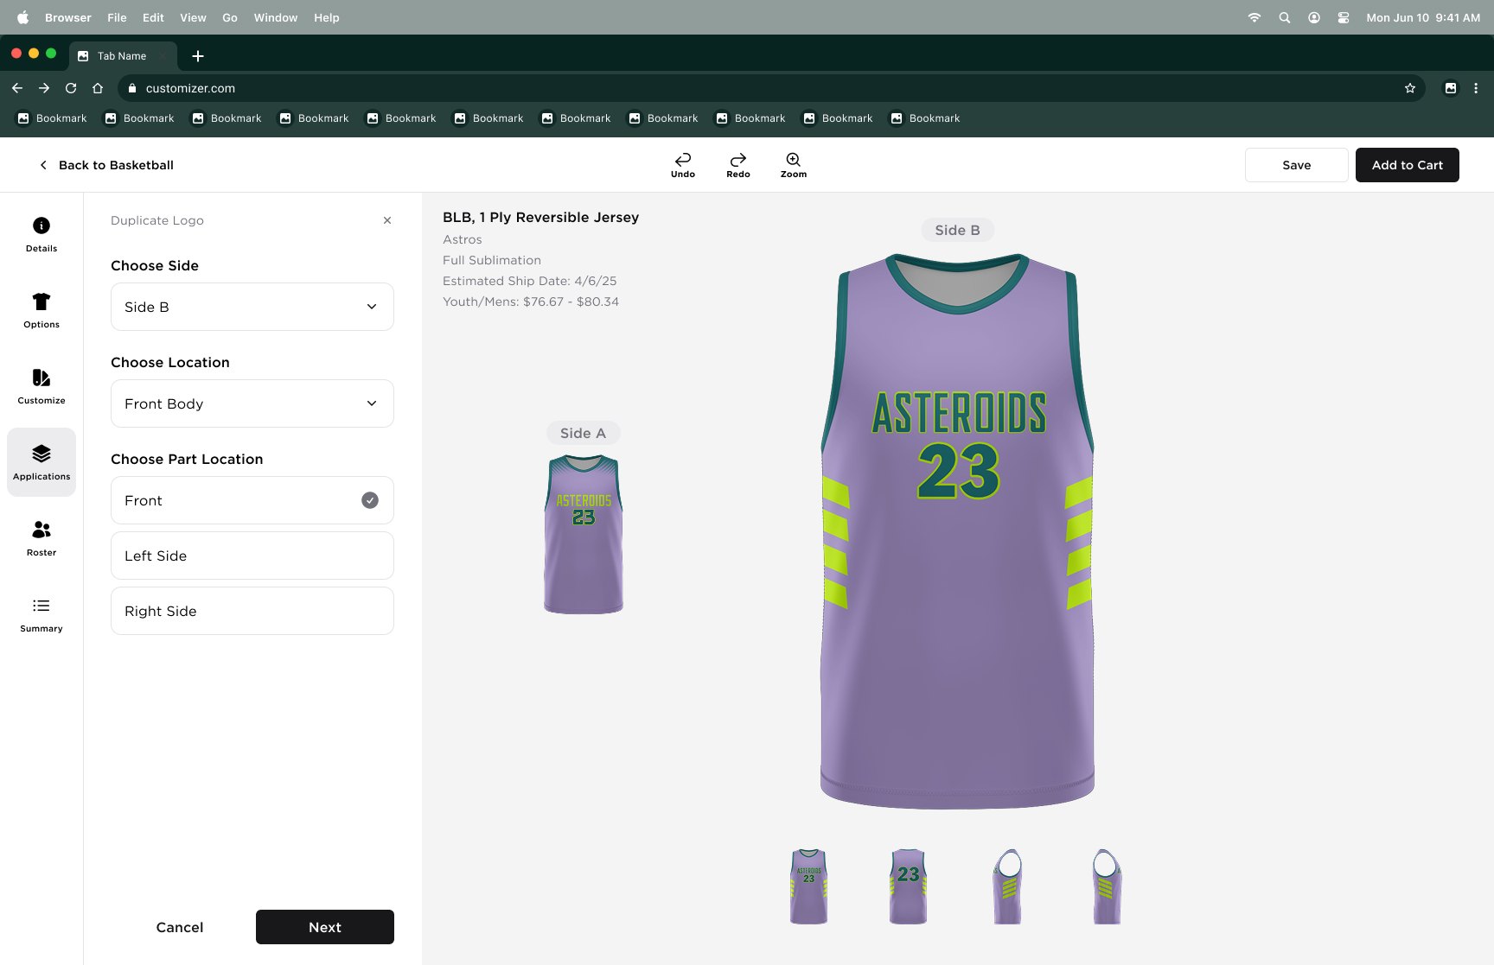Open macOS Control Center

tap(1344, 17)
